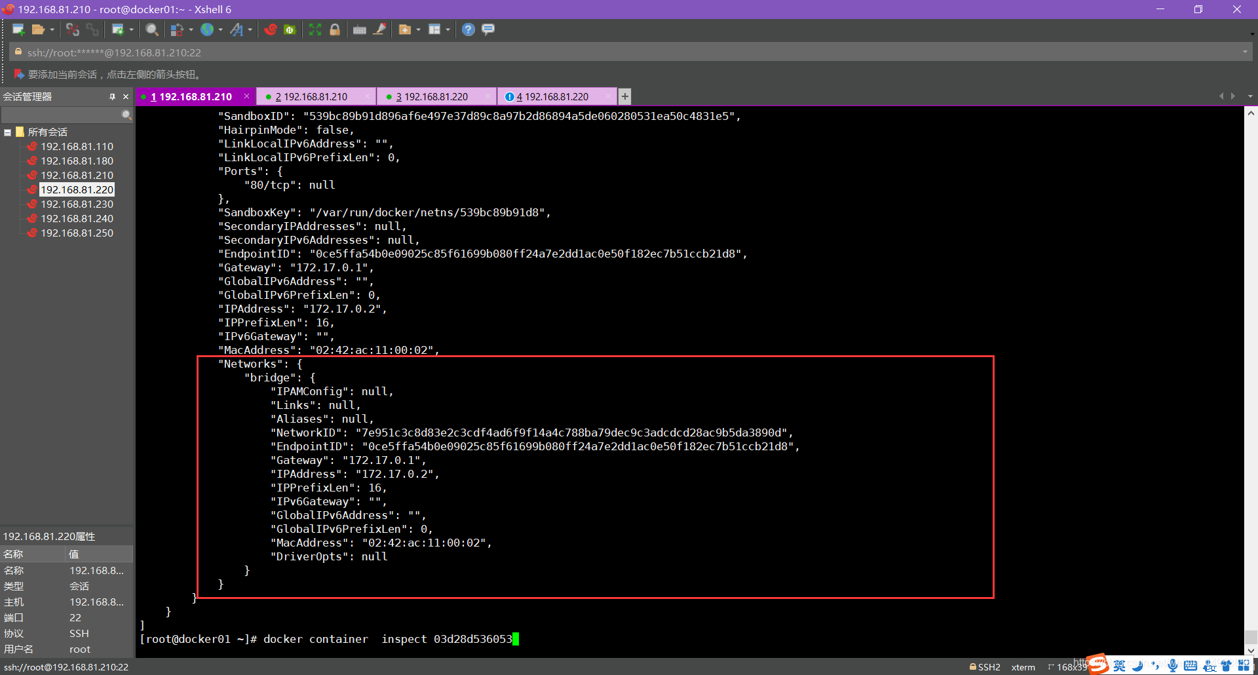Close the session manager panel
The height and width of the screenshot is (675, 1258).
[x=126, y=96]
